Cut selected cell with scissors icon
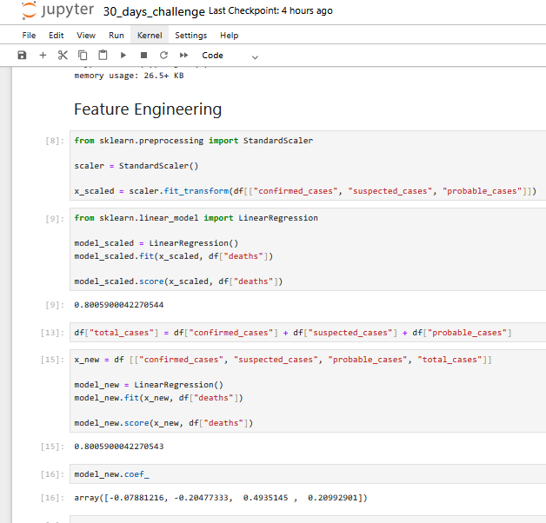This screenshot has height=523, width=546. pos(63,55)
